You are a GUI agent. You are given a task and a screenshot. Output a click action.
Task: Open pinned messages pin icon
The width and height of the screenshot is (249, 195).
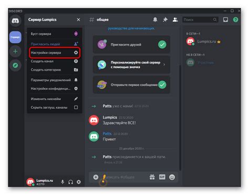click(x=165, y=19)
